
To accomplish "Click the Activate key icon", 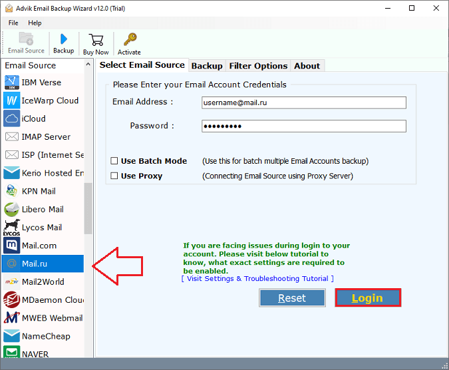I will [x=130, y=39].
